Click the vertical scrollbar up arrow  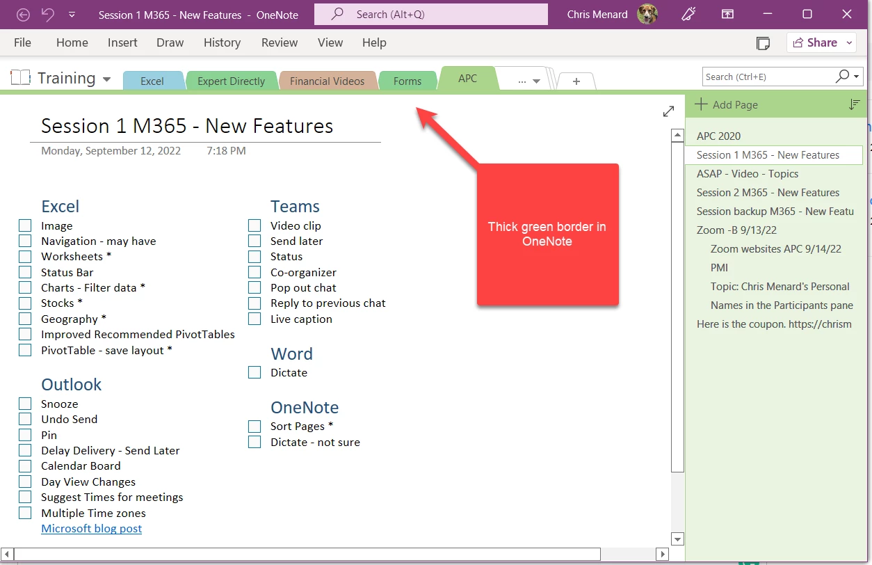[x=677, y=135]
